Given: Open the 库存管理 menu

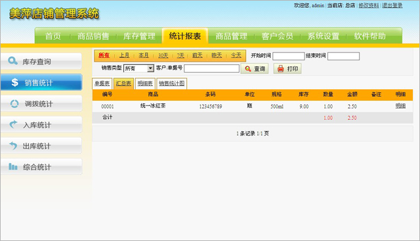Looking at the screenshot, I should pyautogui.click(x=139, y=36).
